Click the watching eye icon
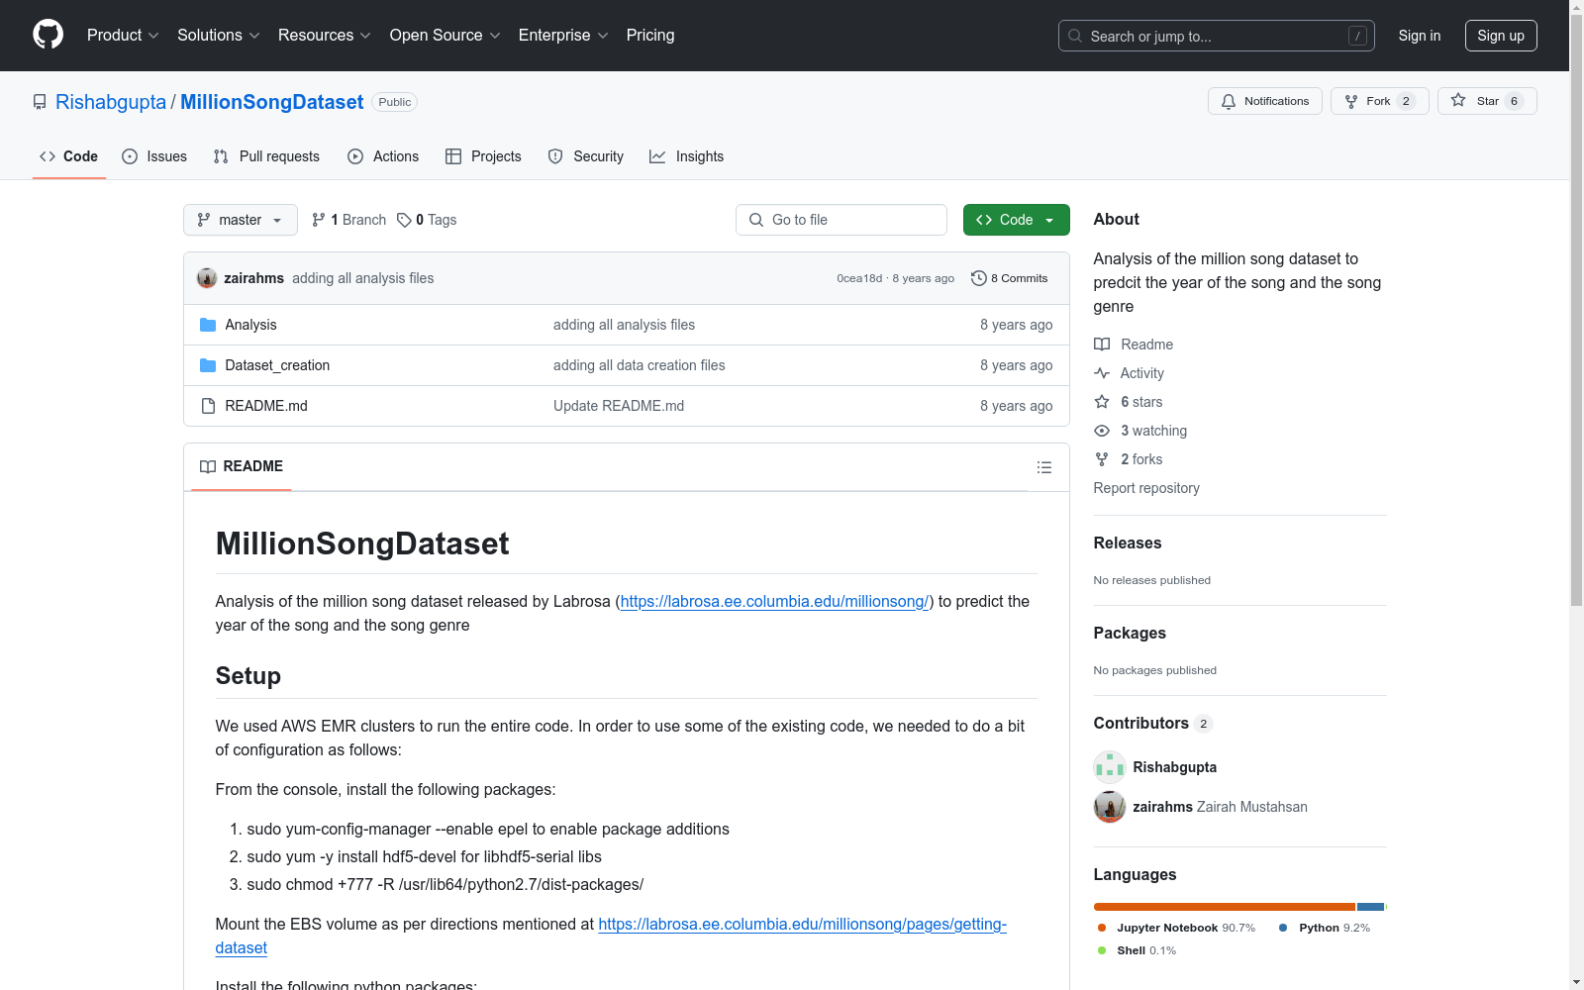Viewport: 1584px width, 990px height. point(1102,431)
